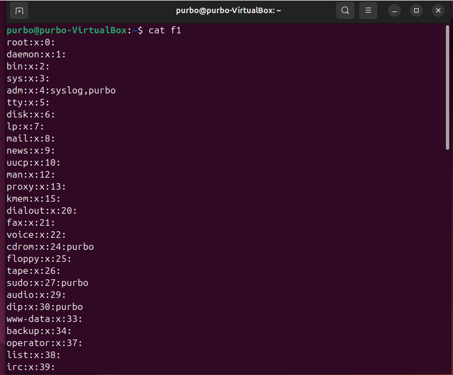
Task: Click the line 'www-data:x:33:'
Action: tap(44, 319)
